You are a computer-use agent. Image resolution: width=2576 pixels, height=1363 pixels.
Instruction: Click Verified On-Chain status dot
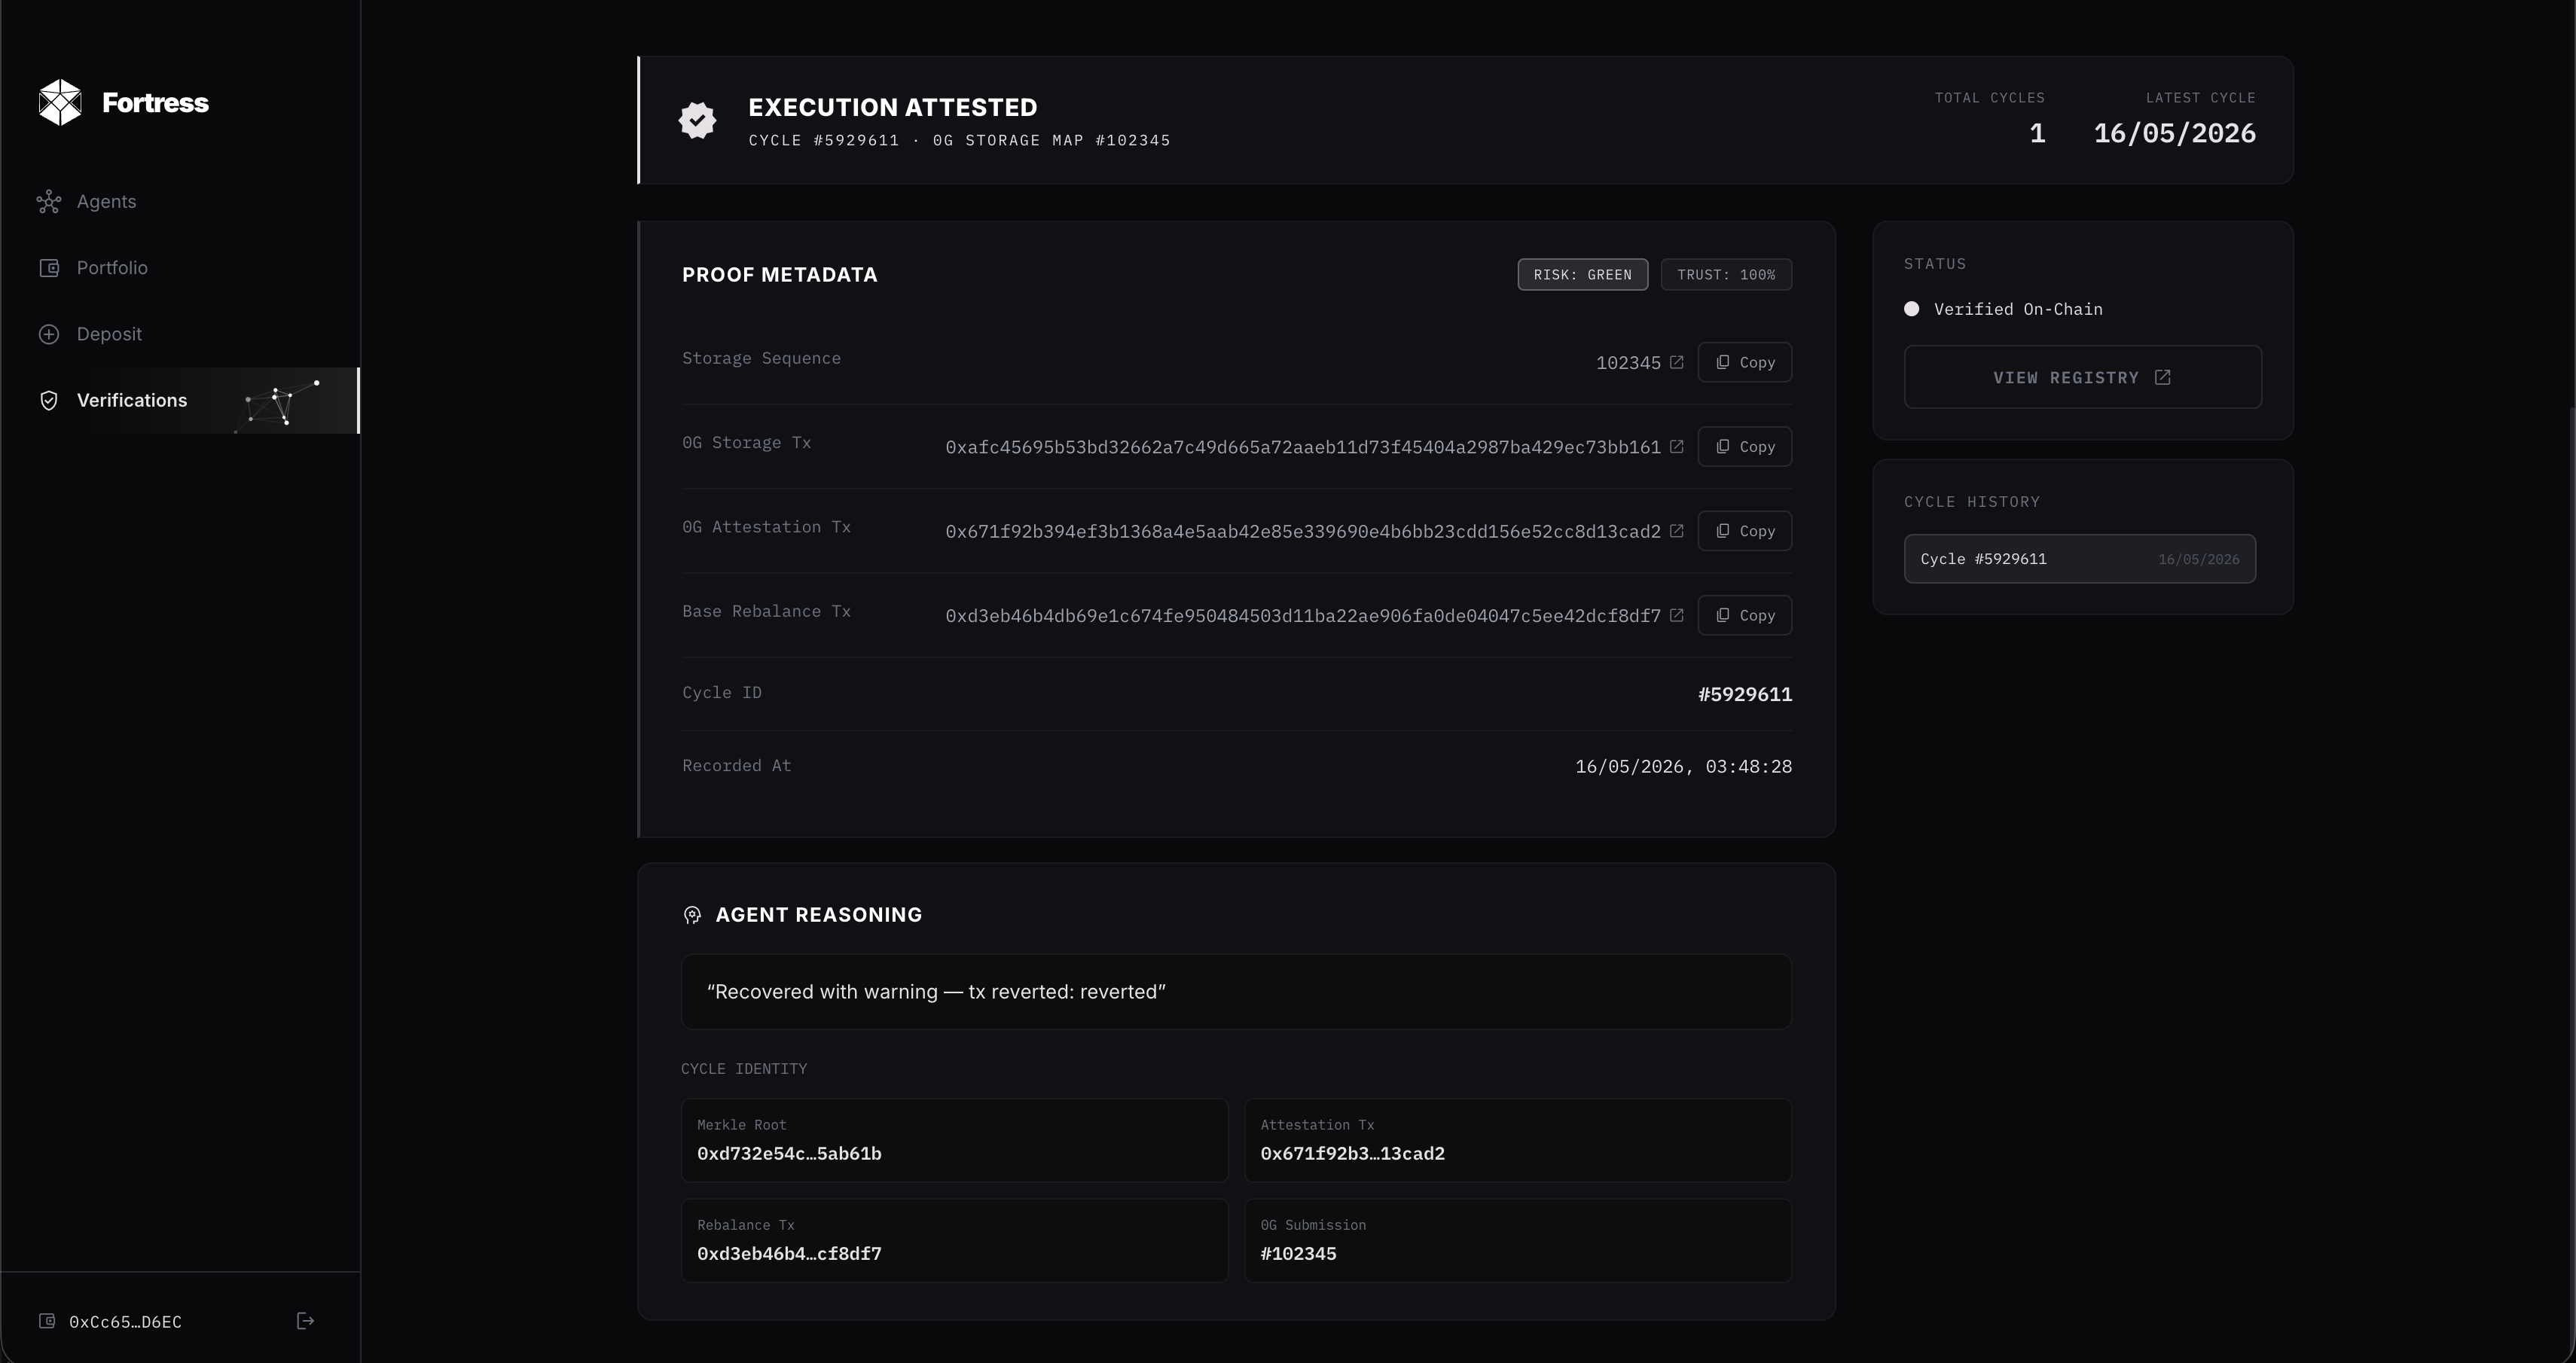pyautogui.click(x=1912, y=309)
